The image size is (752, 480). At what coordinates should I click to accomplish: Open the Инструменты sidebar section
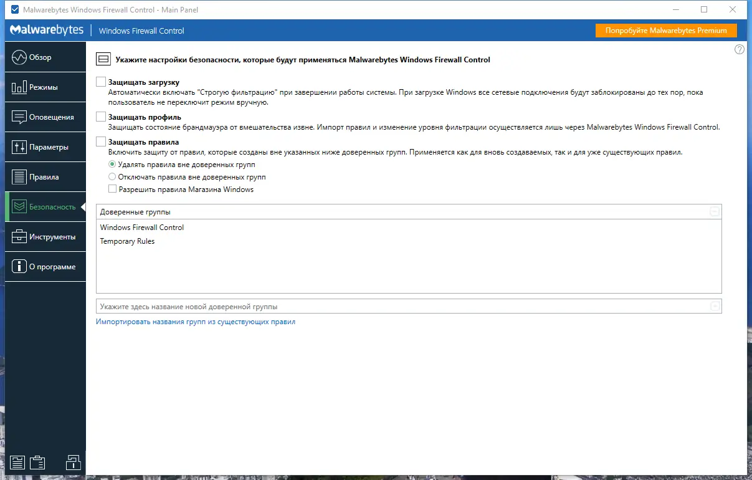click(45, 237)
